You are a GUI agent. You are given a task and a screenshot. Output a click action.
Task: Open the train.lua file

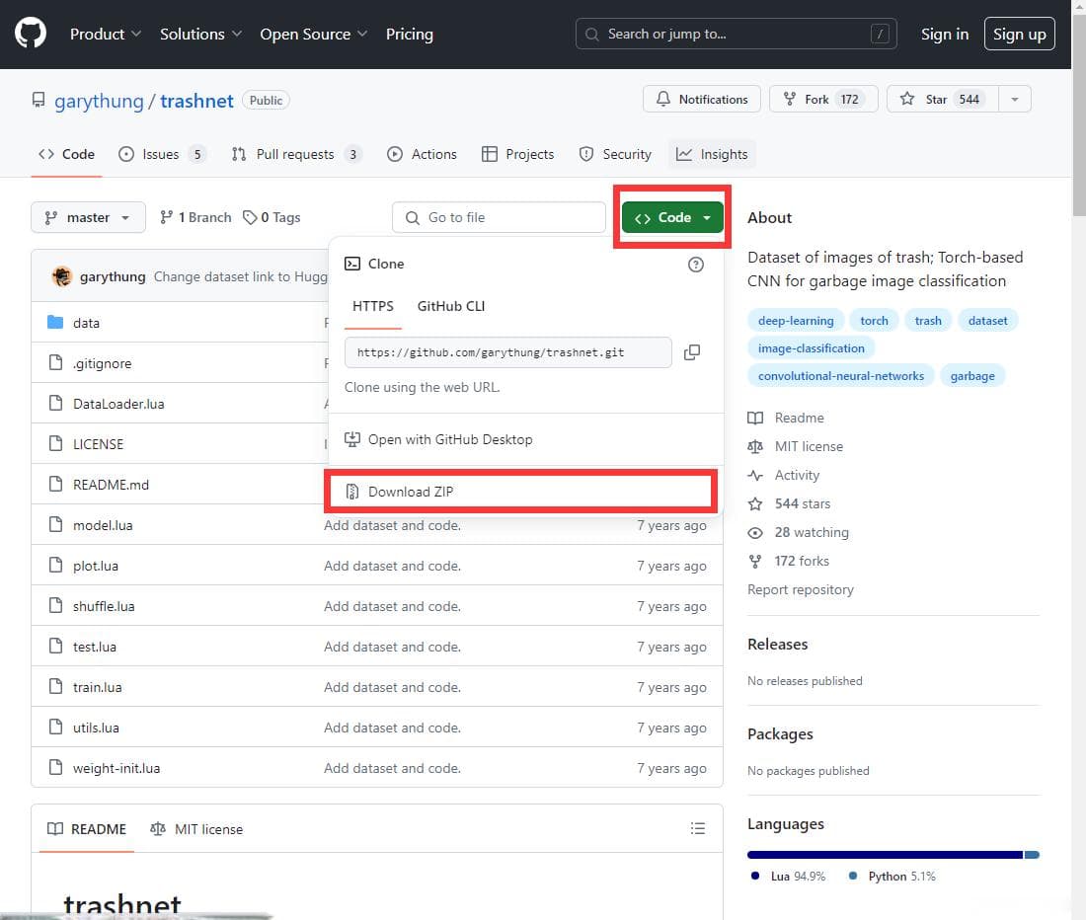point(98,687)
